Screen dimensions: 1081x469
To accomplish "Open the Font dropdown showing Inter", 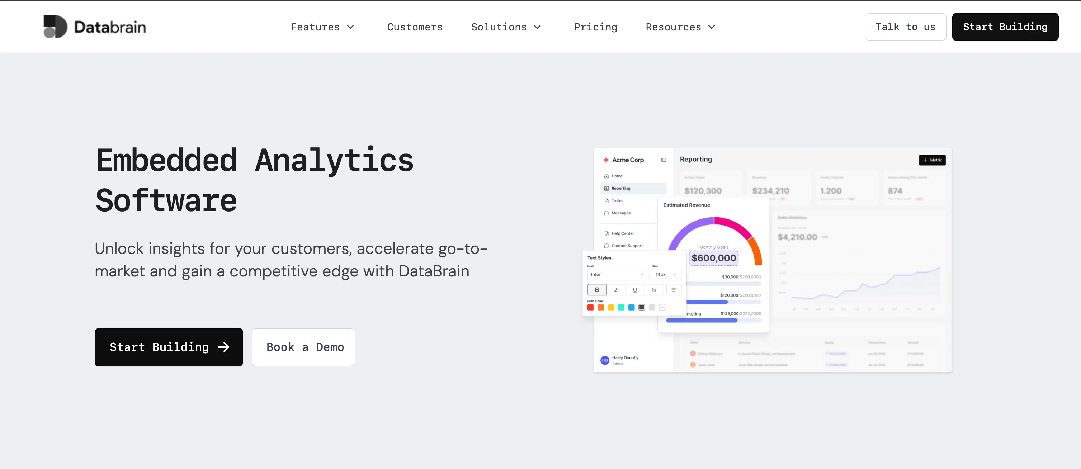I will (617, 274).
